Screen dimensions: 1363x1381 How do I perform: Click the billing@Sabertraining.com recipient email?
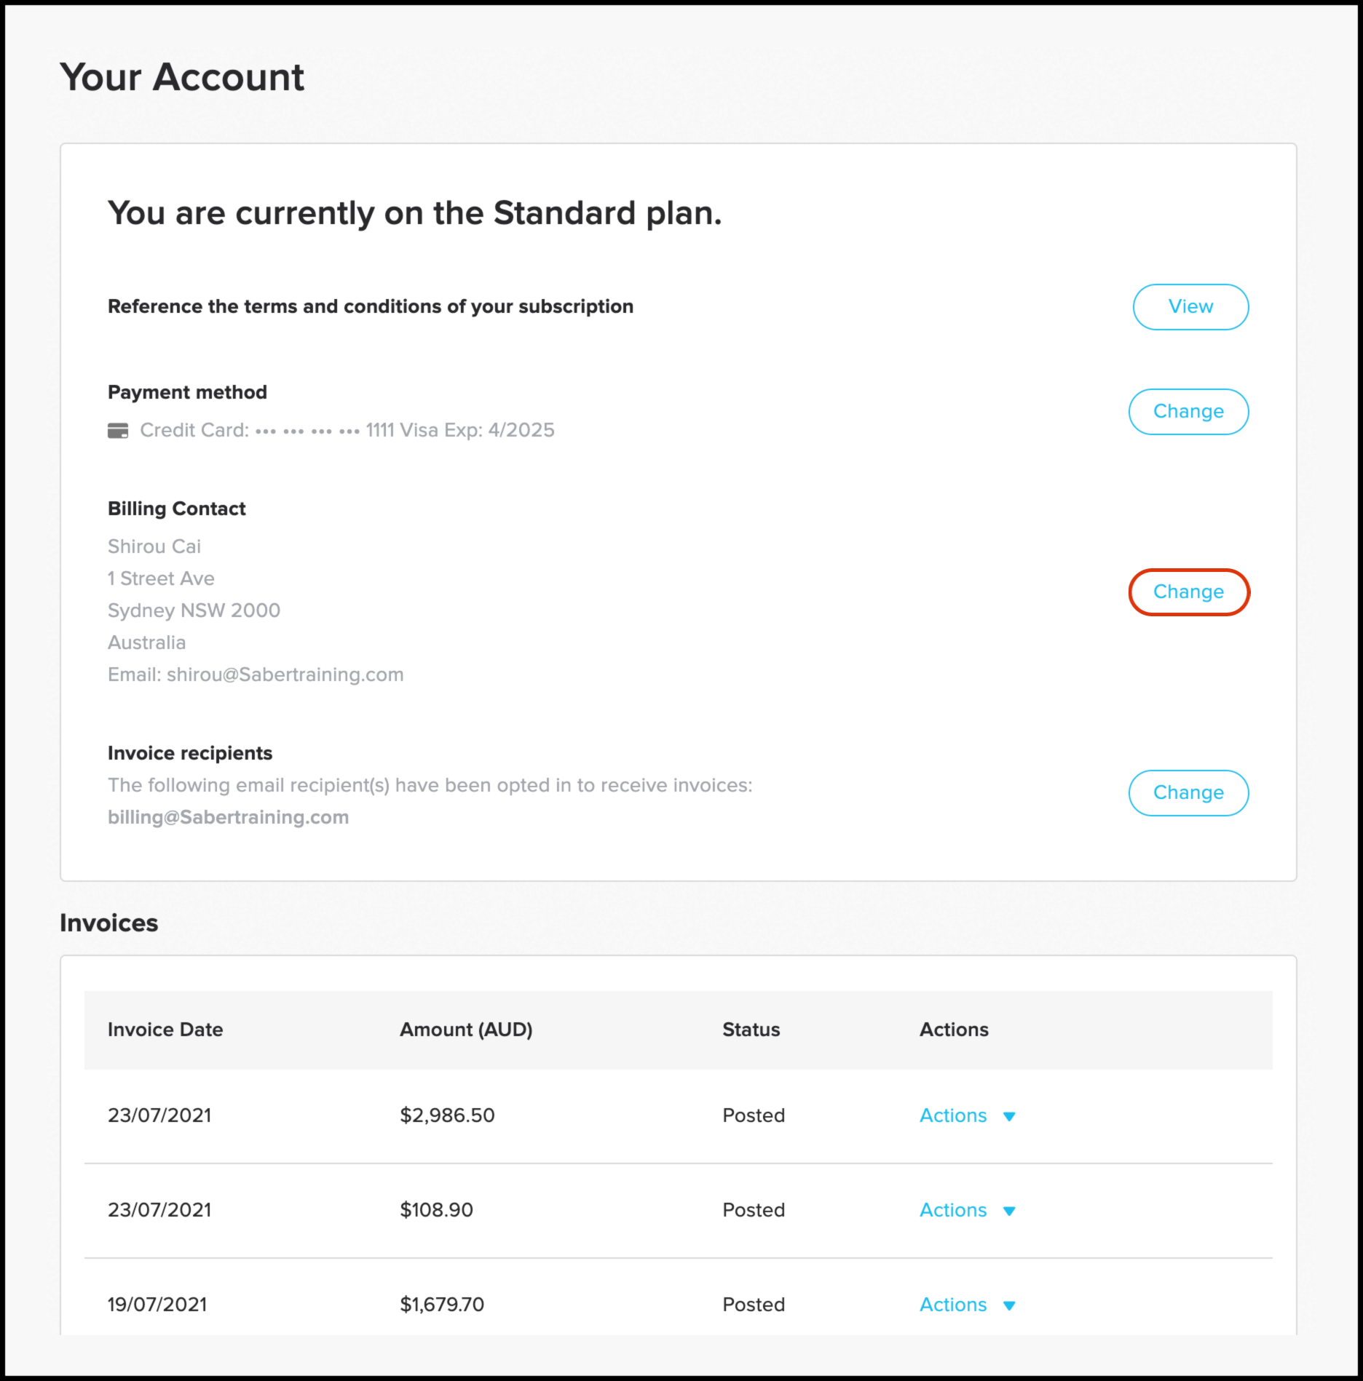tap(228, 817)
